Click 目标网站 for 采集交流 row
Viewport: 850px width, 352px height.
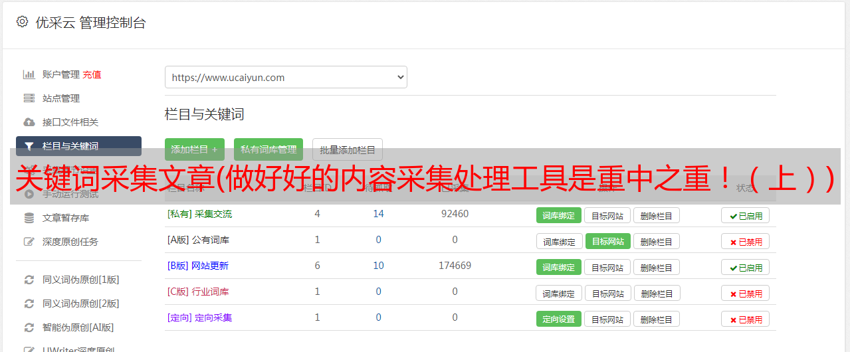[x=607, y=215]
